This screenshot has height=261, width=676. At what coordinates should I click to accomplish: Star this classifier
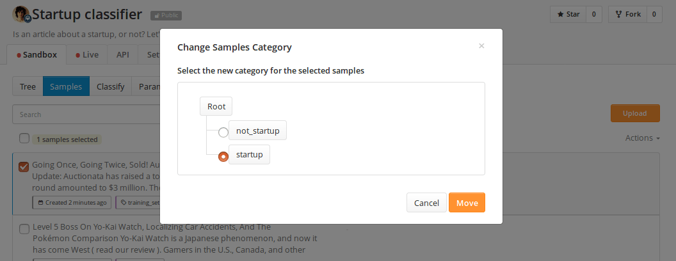click(568, 14)
